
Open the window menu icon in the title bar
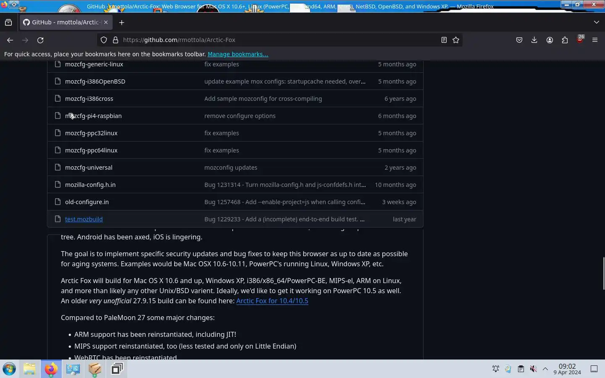pos(4,5)
